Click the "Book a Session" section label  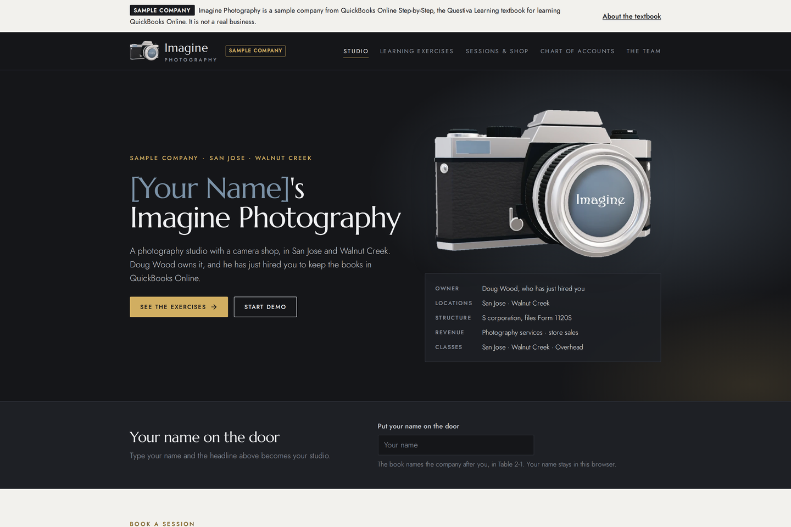point(162,524)
